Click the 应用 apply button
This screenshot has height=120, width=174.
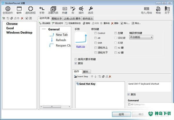pyautogui.click(x=122, y=114)
